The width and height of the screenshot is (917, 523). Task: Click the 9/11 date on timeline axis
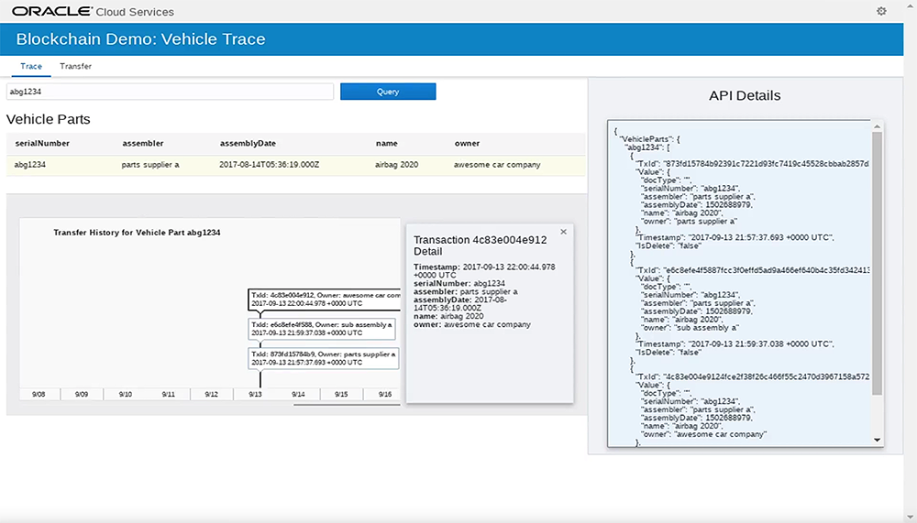point(169,395)
